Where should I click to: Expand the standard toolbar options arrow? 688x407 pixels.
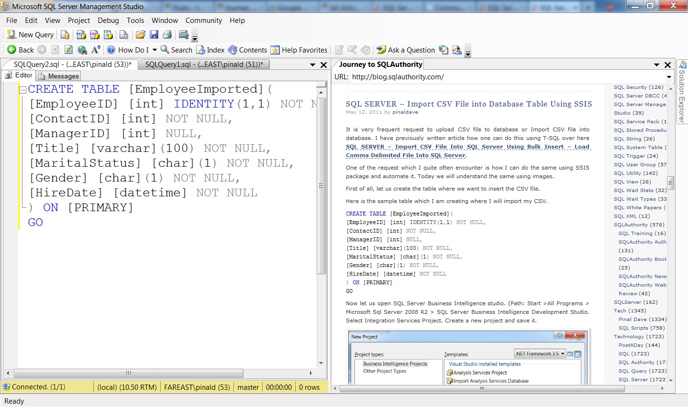[195, 36]
